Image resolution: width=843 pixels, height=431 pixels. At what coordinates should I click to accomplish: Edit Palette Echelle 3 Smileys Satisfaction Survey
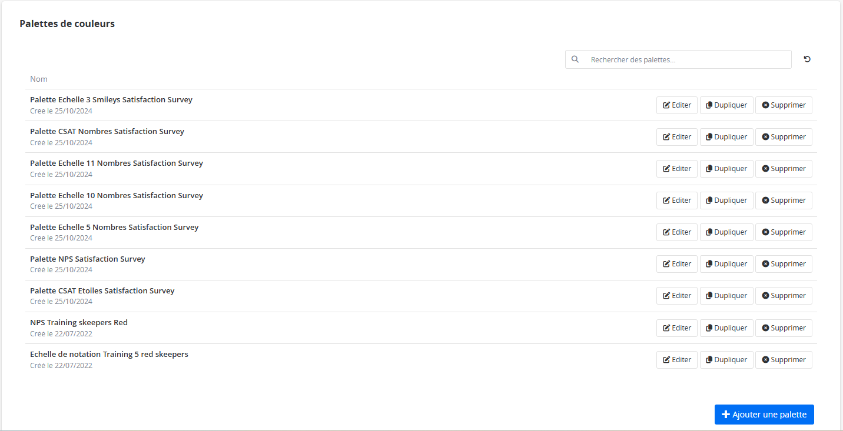pyautogui.click(x=677, y=105)
